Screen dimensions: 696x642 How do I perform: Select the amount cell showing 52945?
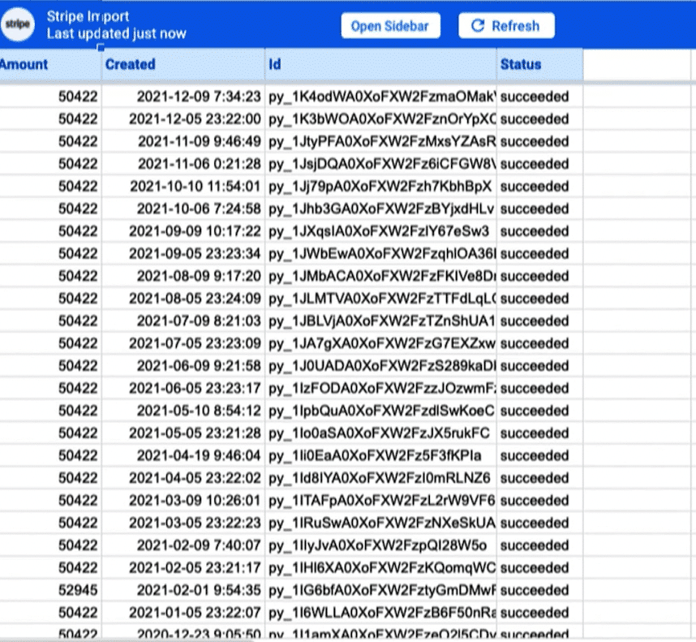49,589
